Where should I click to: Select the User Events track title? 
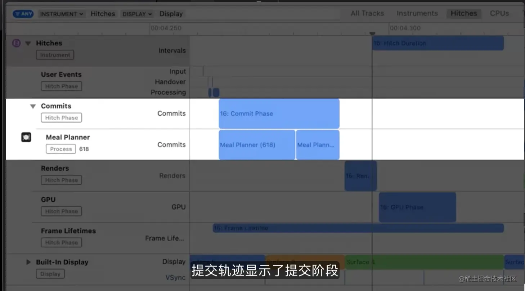tap(61, 75)
